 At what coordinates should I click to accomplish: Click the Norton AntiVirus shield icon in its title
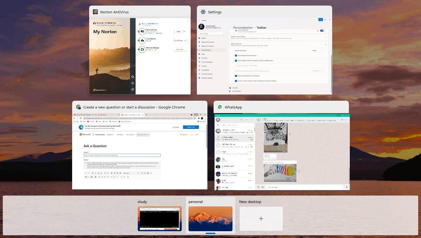tap(95, 12)
